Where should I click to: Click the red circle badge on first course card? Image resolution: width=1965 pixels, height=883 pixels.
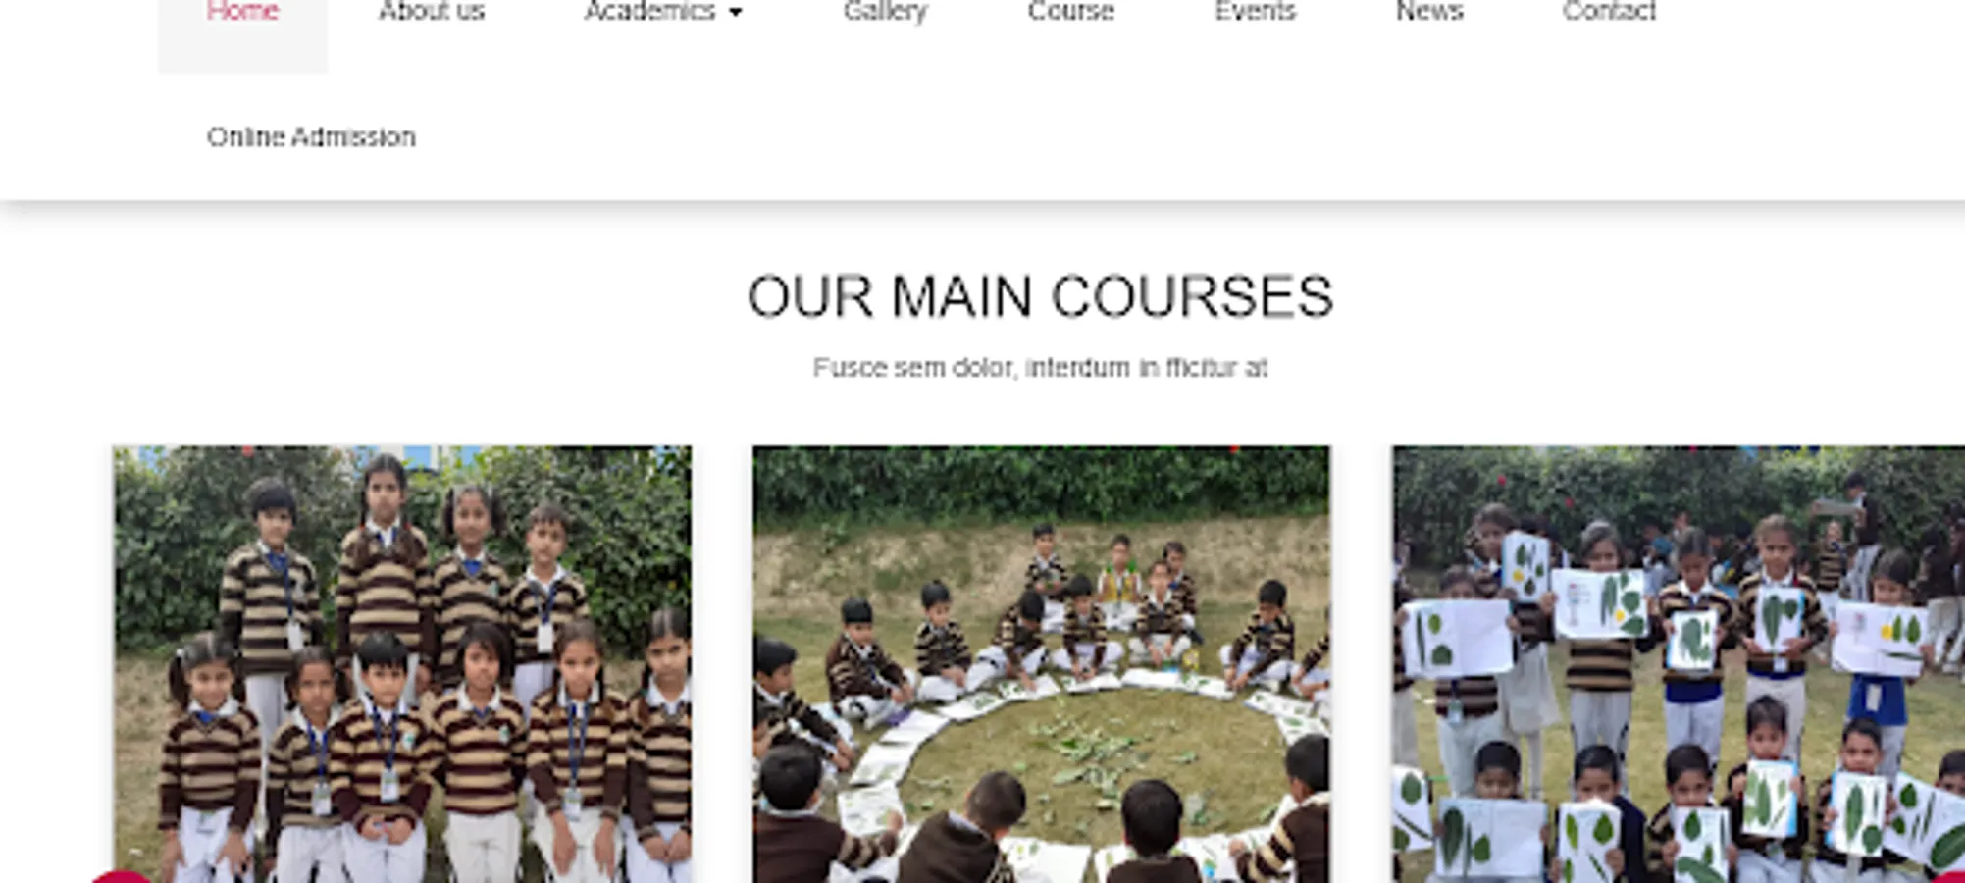[x=122, y=876]
